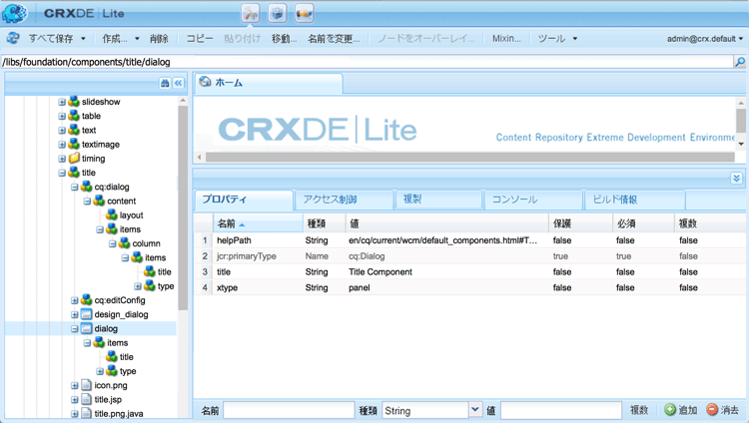Switch to ビルド情報 tab

[x=635, y=200]
